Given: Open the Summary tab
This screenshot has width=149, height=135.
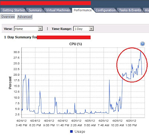Looking at the screenshot, I should pos(35,10).
